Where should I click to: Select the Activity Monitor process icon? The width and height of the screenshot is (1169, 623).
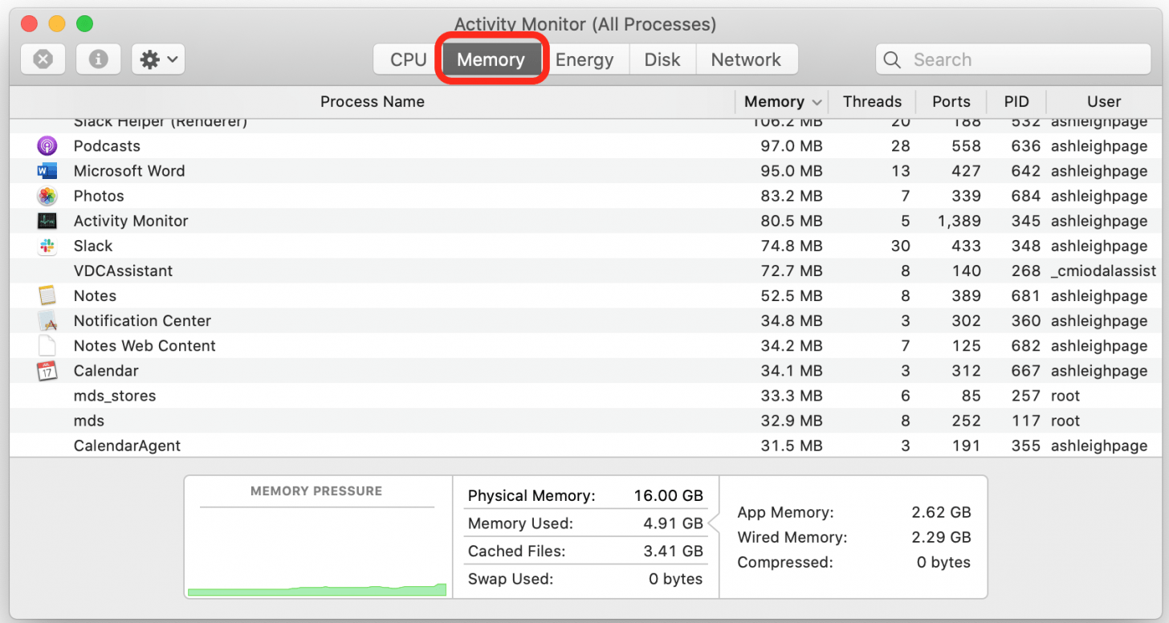[x=47, y=221]
